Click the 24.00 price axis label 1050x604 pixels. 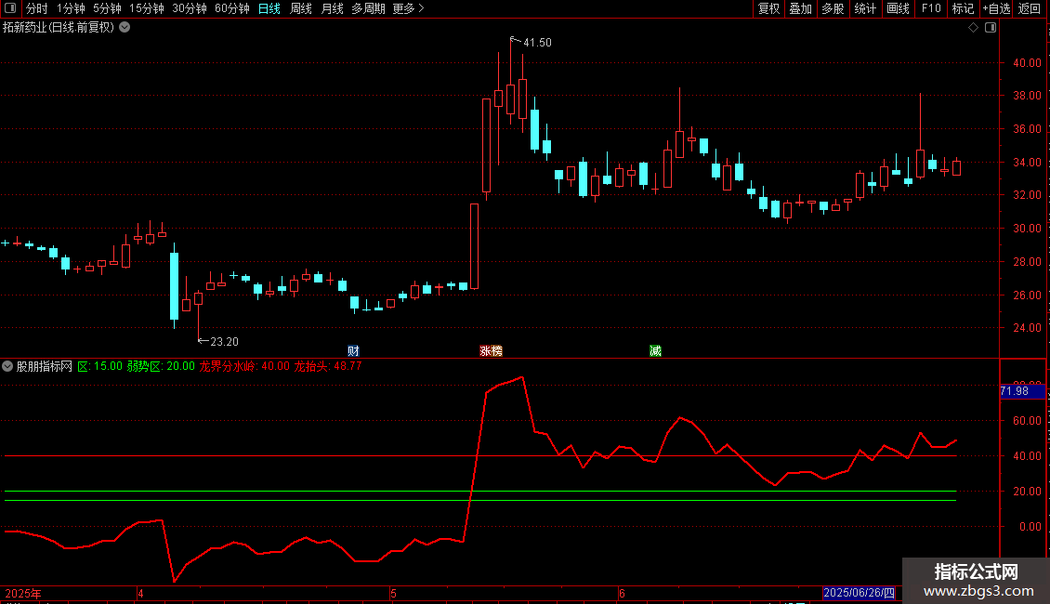tap(1027, 328)
